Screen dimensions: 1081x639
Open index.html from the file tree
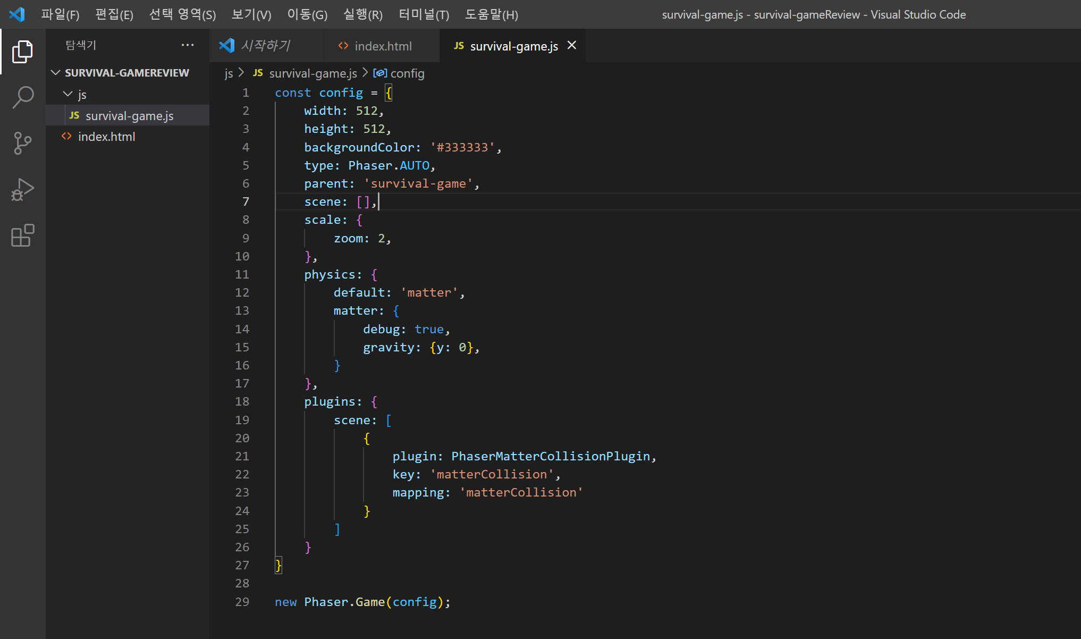pos(106,137)
